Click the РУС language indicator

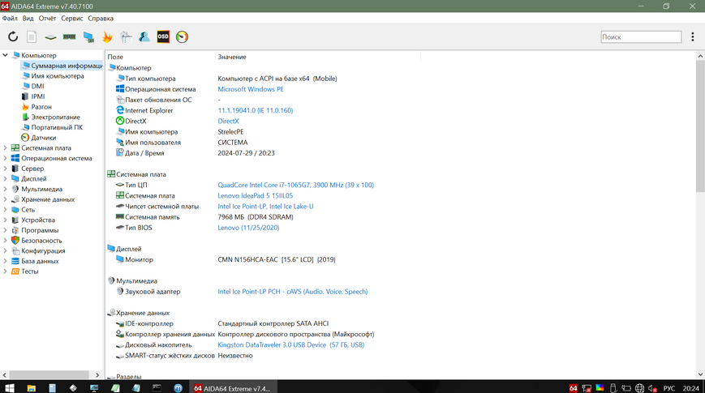669,388
